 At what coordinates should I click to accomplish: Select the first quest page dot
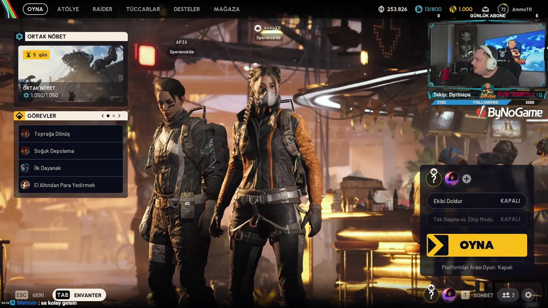[x=108, y=116]
